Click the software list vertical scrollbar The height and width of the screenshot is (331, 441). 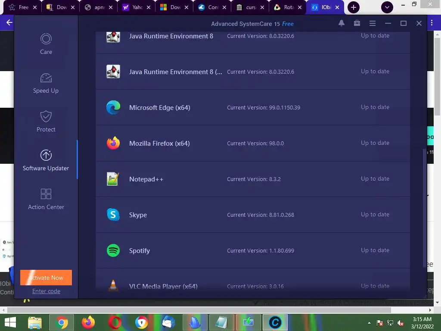425,208
